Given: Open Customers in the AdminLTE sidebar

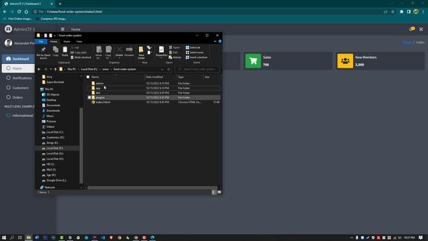Looking at the screenshot, I should (x=19, y=88).
